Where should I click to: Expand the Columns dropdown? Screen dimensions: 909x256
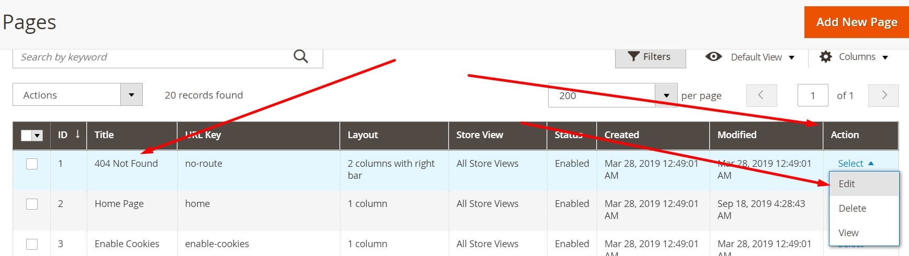tap(885, 57)
